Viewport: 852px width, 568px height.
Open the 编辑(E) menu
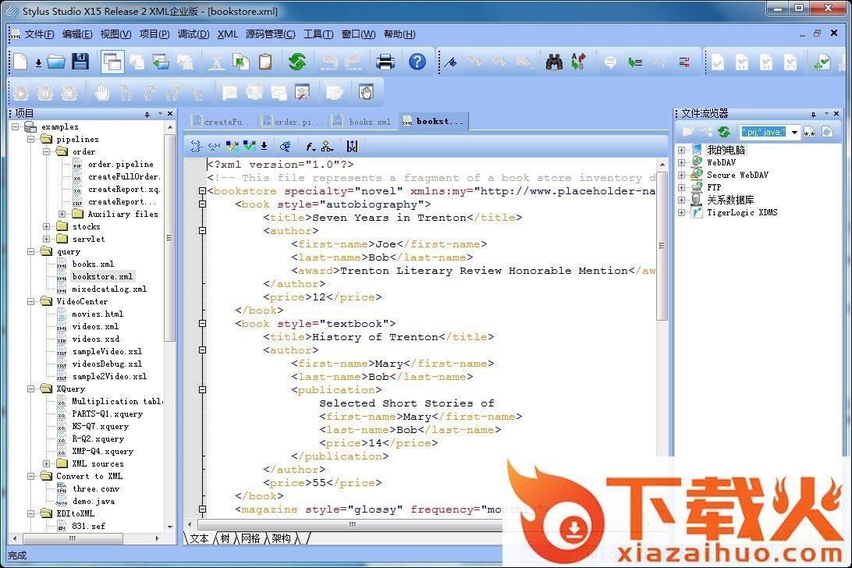point(77,34)
